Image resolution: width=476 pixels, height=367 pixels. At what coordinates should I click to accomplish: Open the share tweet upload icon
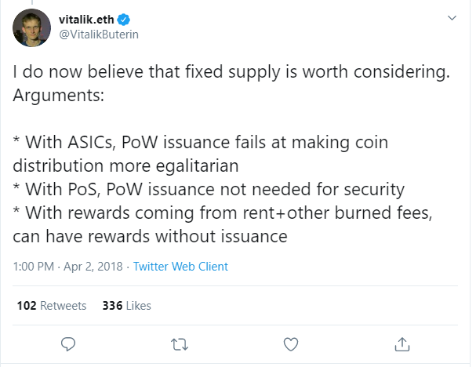[x=402, y=344]
